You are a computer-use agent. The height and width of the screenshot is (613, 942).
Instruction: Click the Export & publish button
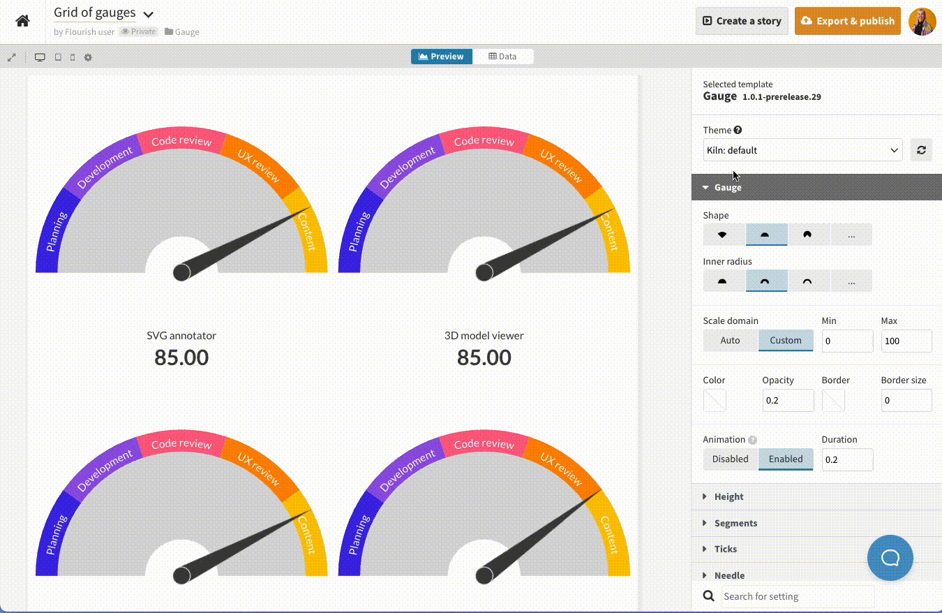coord(847,21)
